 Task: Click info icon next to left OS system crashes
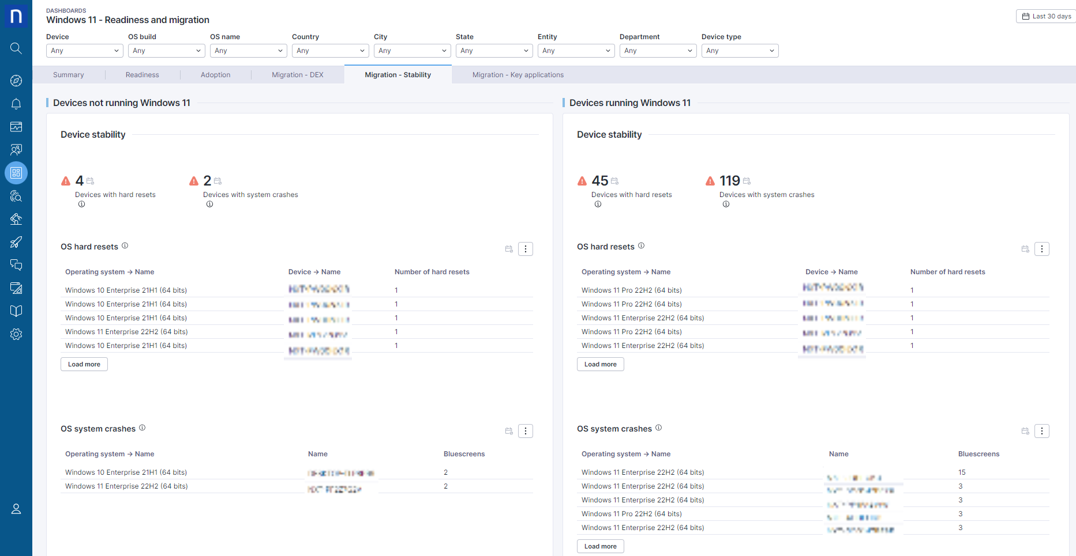142,428
